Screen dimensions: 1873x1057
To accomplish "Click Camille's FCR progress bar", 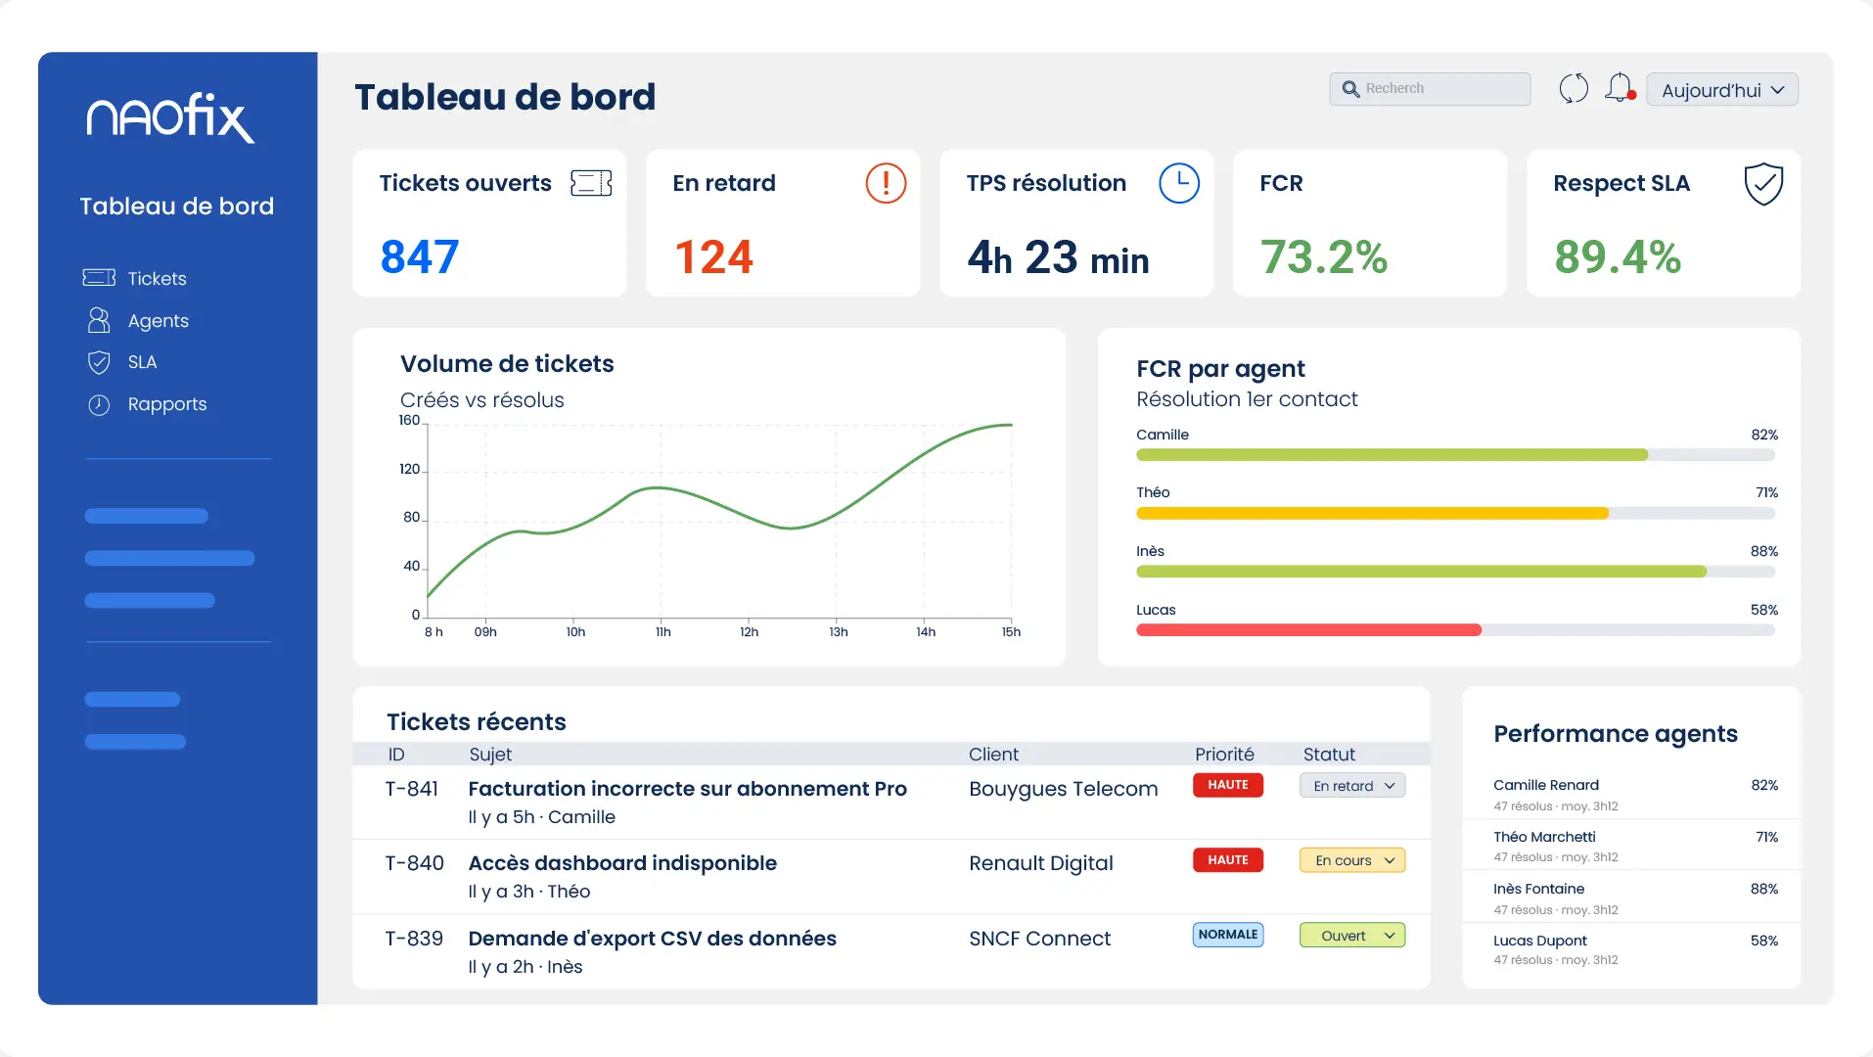I will point(1455,455).
